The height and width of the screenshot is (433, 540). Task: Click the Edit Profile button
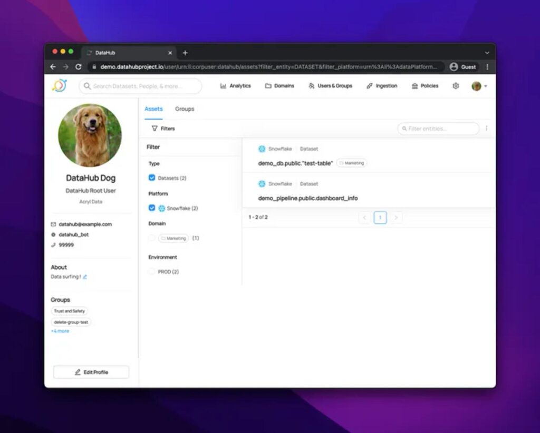(91, 371)
